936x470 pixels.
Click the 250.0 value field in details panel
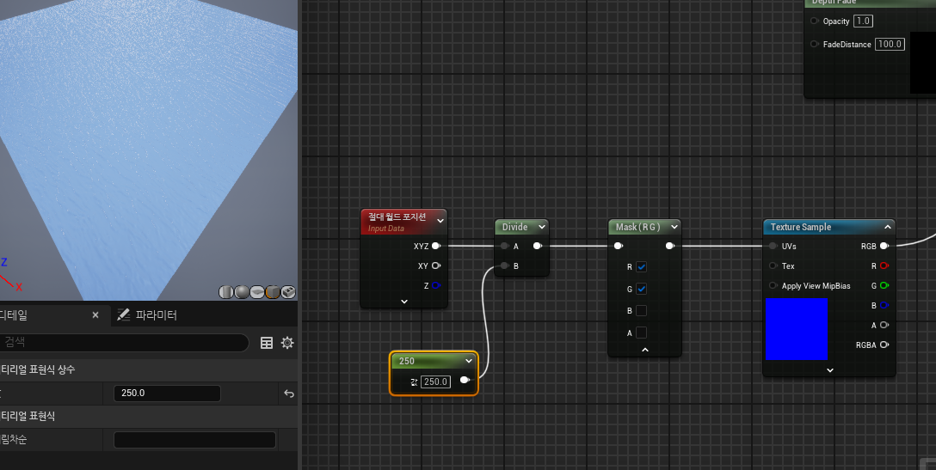[167, 393]
